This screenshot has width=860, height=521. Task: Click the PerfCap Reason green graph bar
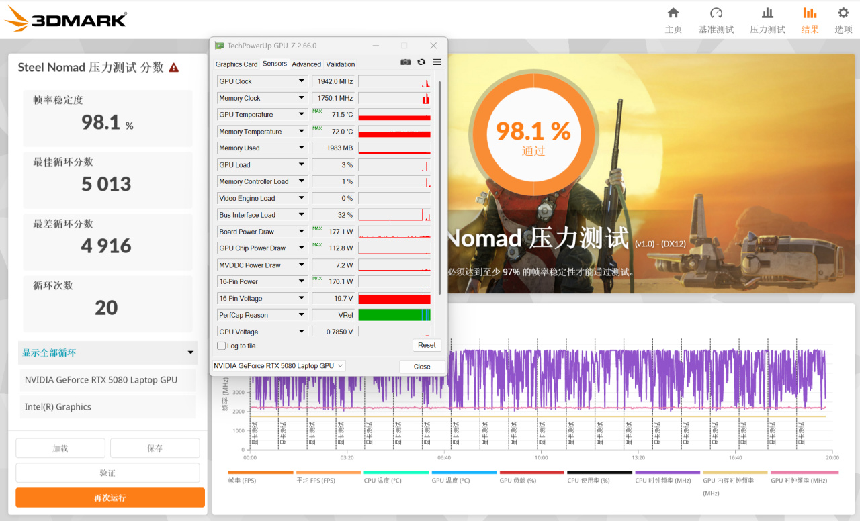pyautogui.click(x=394, y=315)
